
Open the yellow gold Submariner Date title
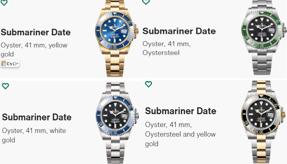tap(36, 32)
